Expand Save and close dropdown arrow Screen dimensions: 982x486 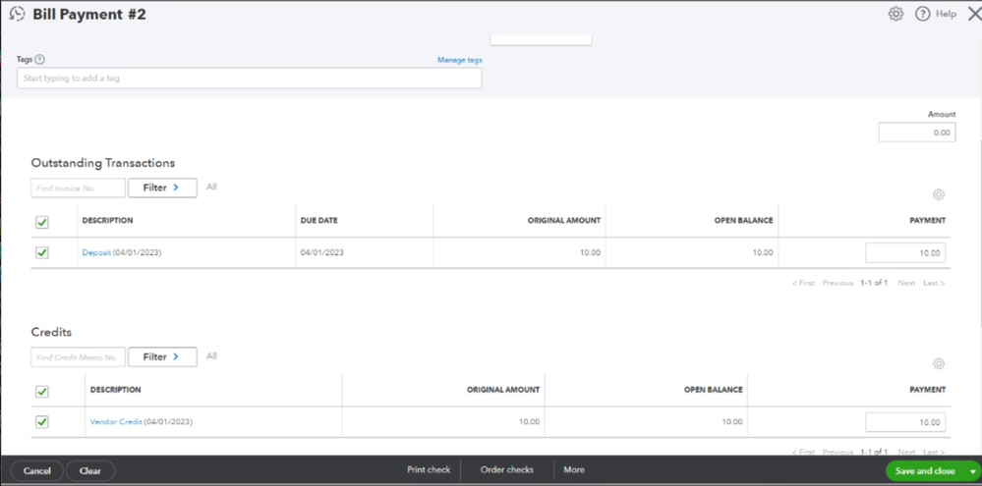click(972, 471)
